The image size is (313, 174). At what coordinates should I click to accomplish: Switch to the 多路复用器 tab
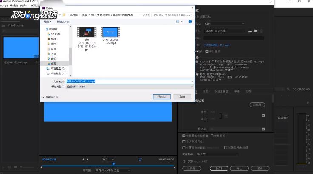[x=222, y=91]
